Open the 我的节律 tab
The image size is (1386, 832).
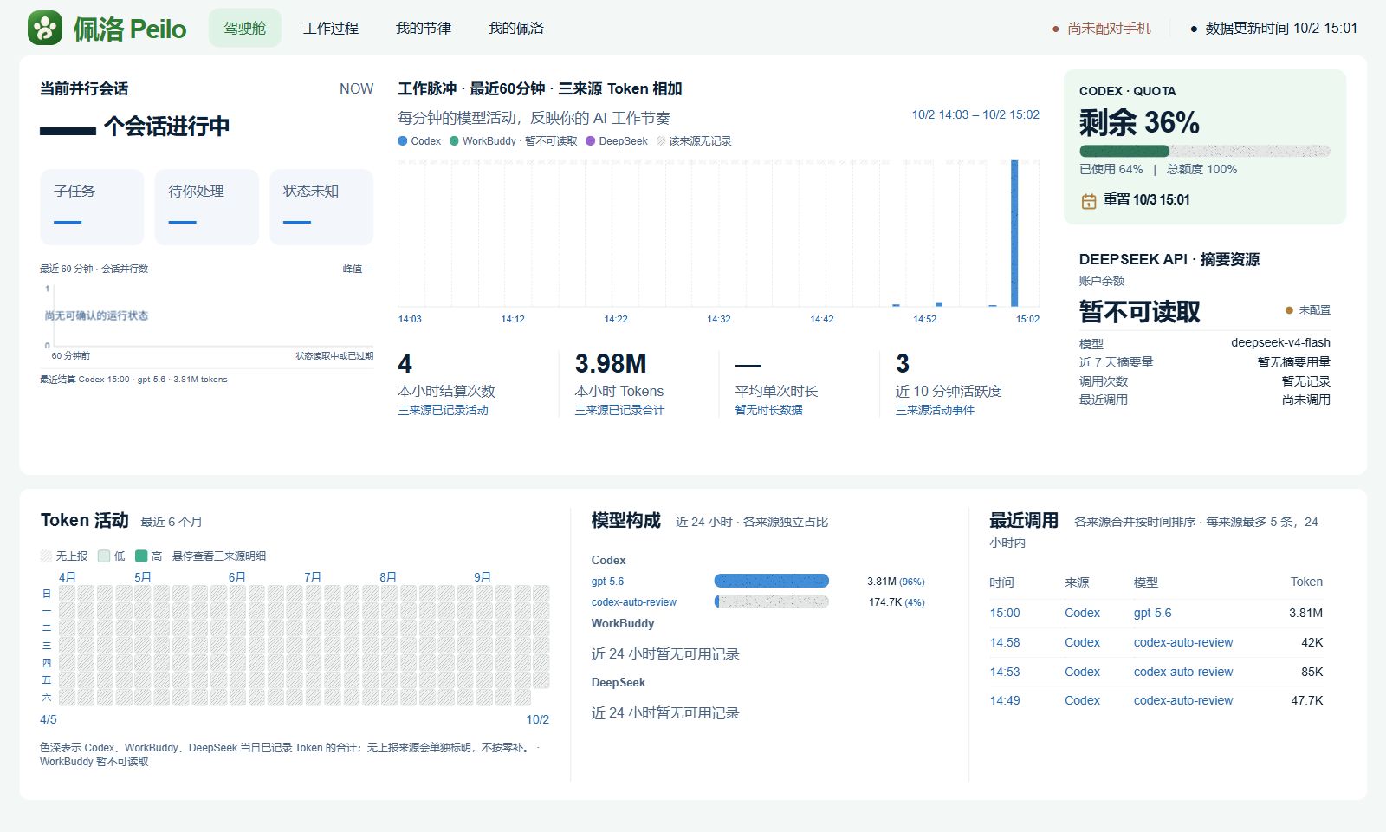[x=424, y=28]
